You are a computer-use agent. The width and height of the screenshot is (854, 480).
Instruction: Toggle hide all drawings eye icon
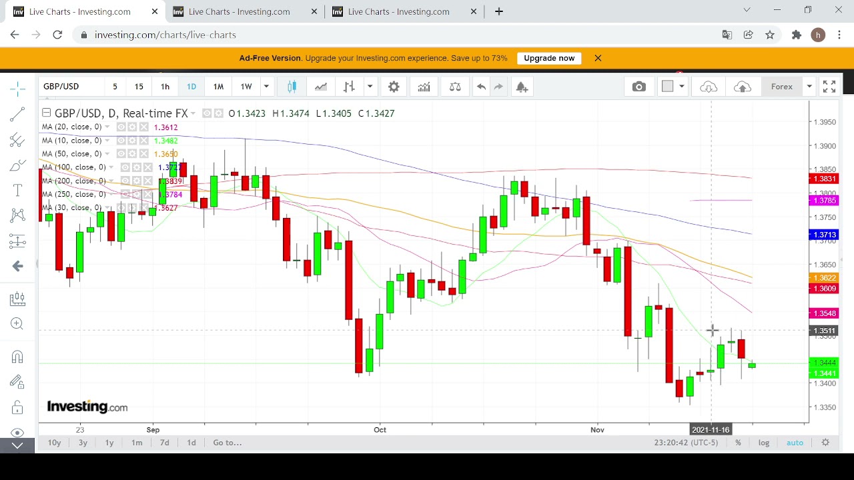17,433
